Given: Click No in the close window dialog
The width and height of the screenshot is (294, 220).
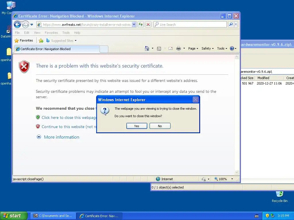Looking at the screenshot, I should pyautogui.click(x=160, y=126).
